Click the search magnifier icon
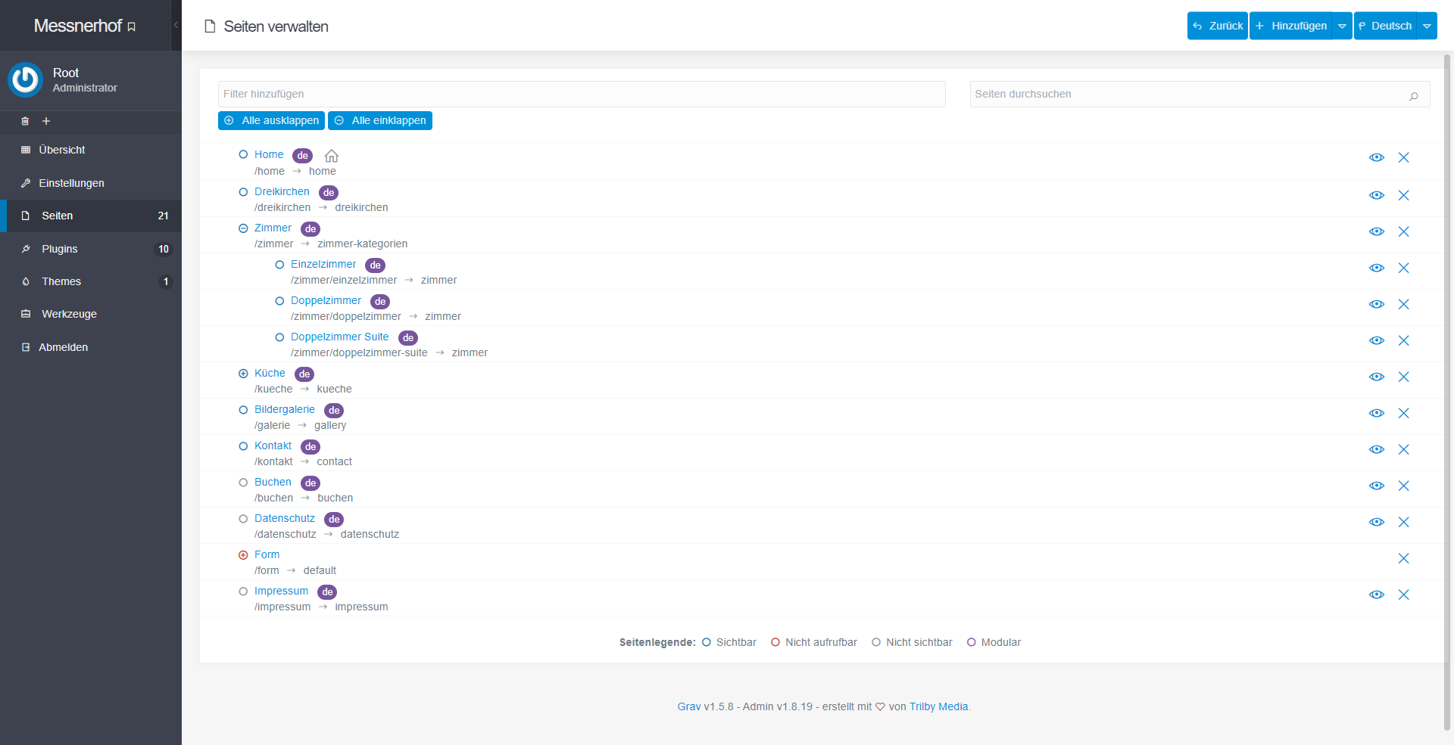This screenshot has height=745, width=1454. pos(1413,95)
